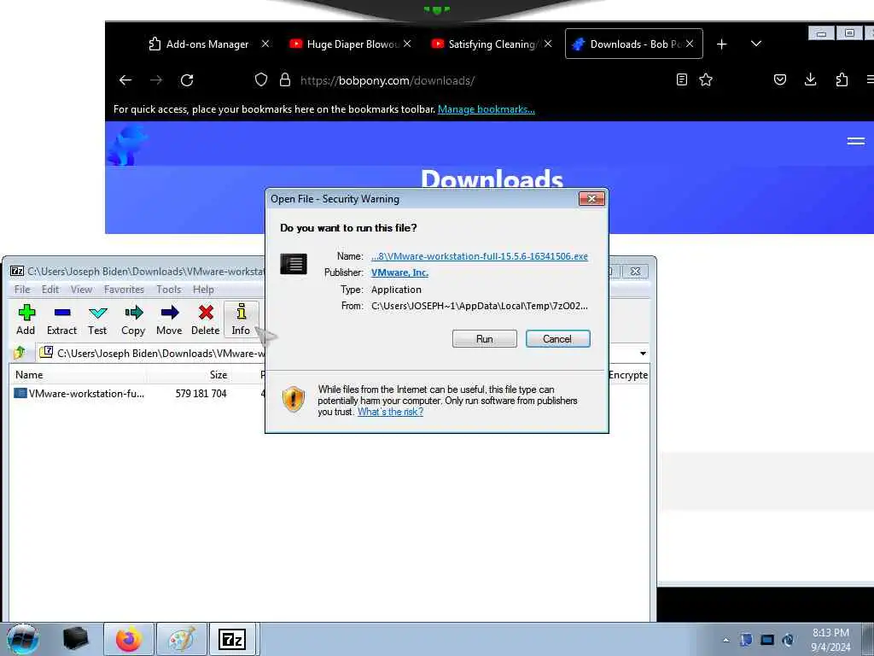Open the Firefox downloads panel
The image size is (874, 656).
tap(811, 79)
